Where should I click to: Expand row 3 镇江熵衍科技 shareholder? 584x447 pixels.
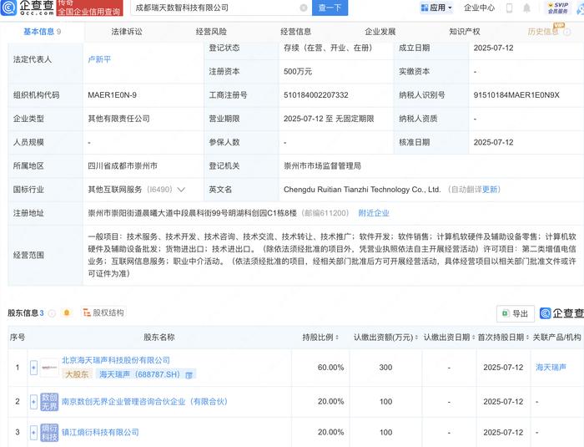click(33, 433)
